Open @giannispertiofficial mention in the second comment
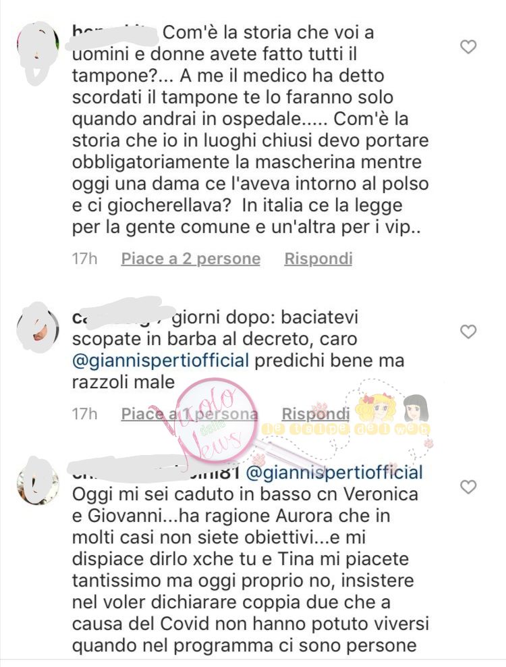506x667 pixels. (x=161, y=361)
